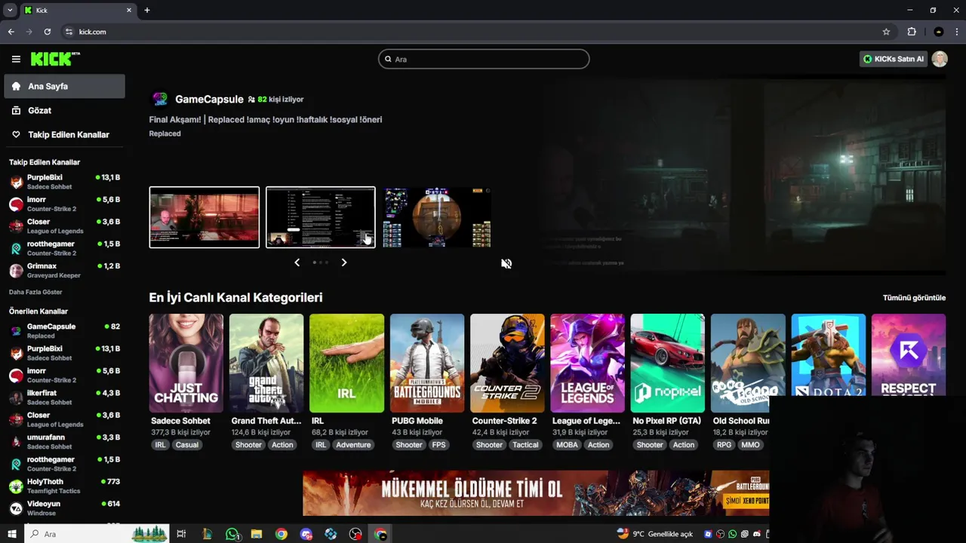966x543 pixels.
Task: Click the KICK logo
Action: pos(55,59)
